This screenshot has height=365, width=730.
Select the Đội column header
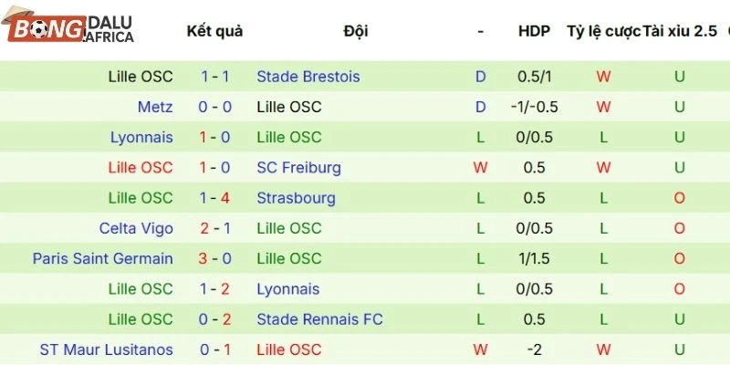coord(356,31)
